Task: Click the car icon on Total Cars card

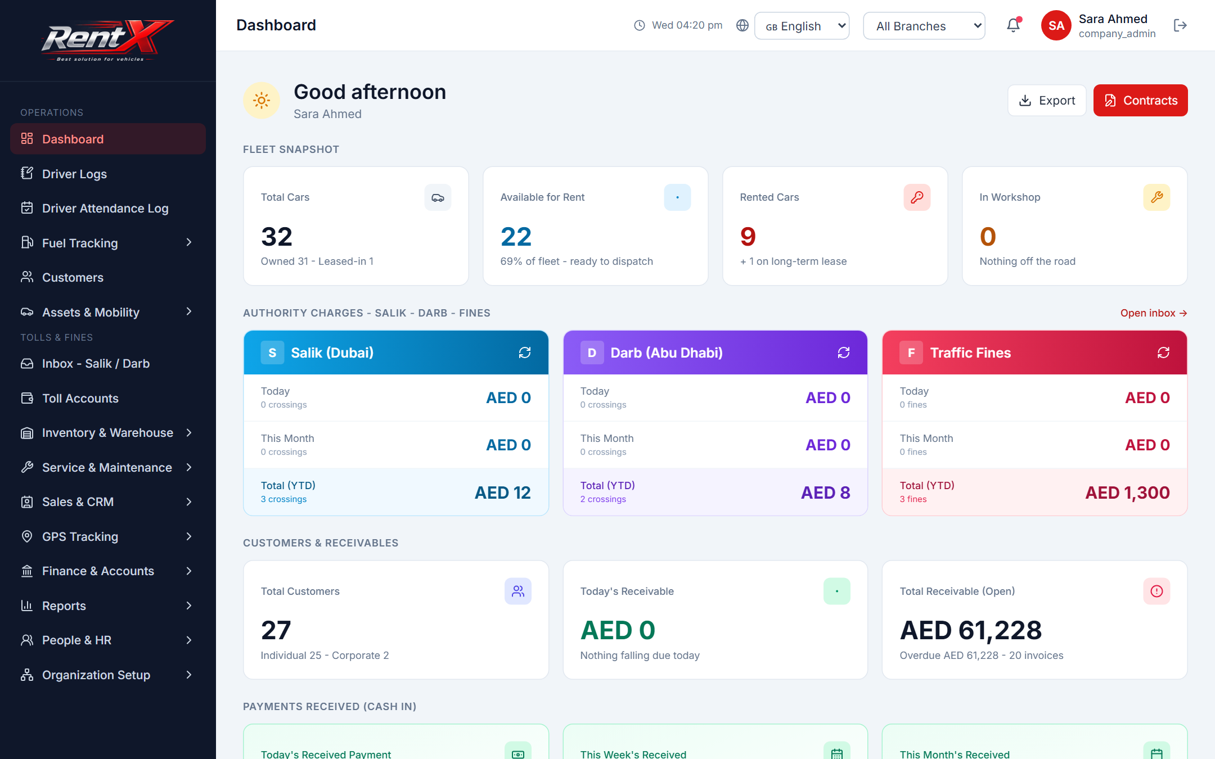Action: click(438, 197)
